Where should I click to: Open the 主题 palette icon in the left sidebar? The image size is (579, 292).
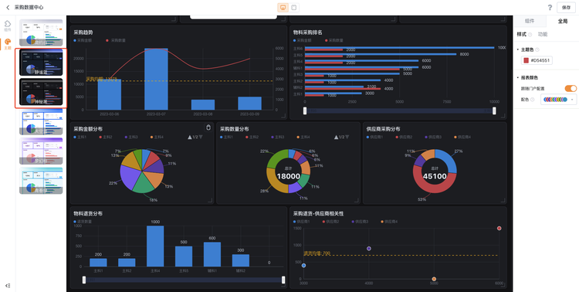[x=8, y=44]
